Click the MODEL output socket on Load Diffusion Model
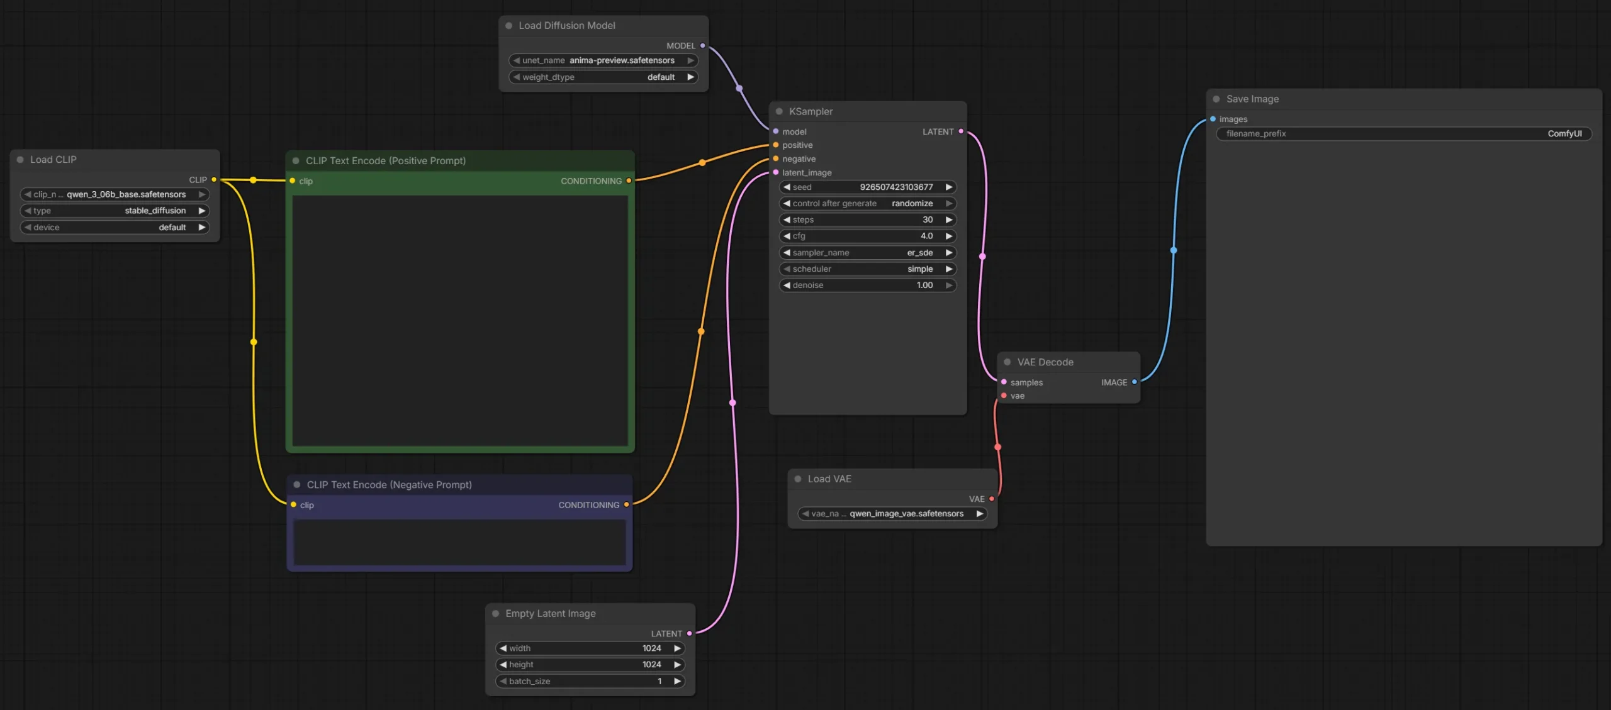1611x710 pixels. tap(702, 46)
